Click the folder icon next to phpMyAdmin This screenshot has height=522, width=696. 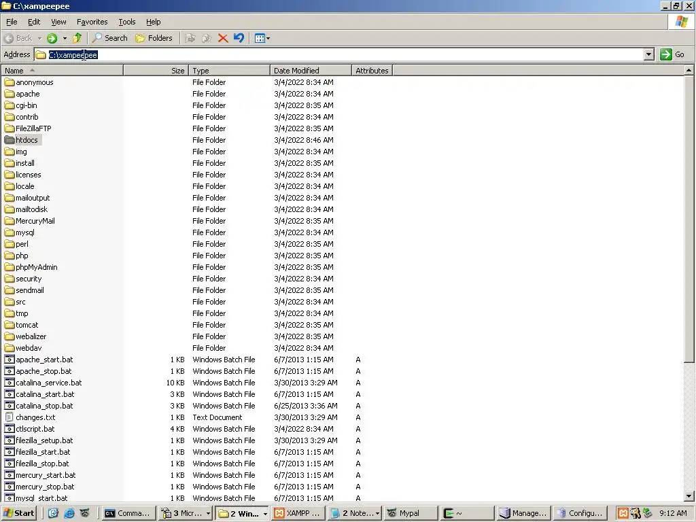(10, 266)
